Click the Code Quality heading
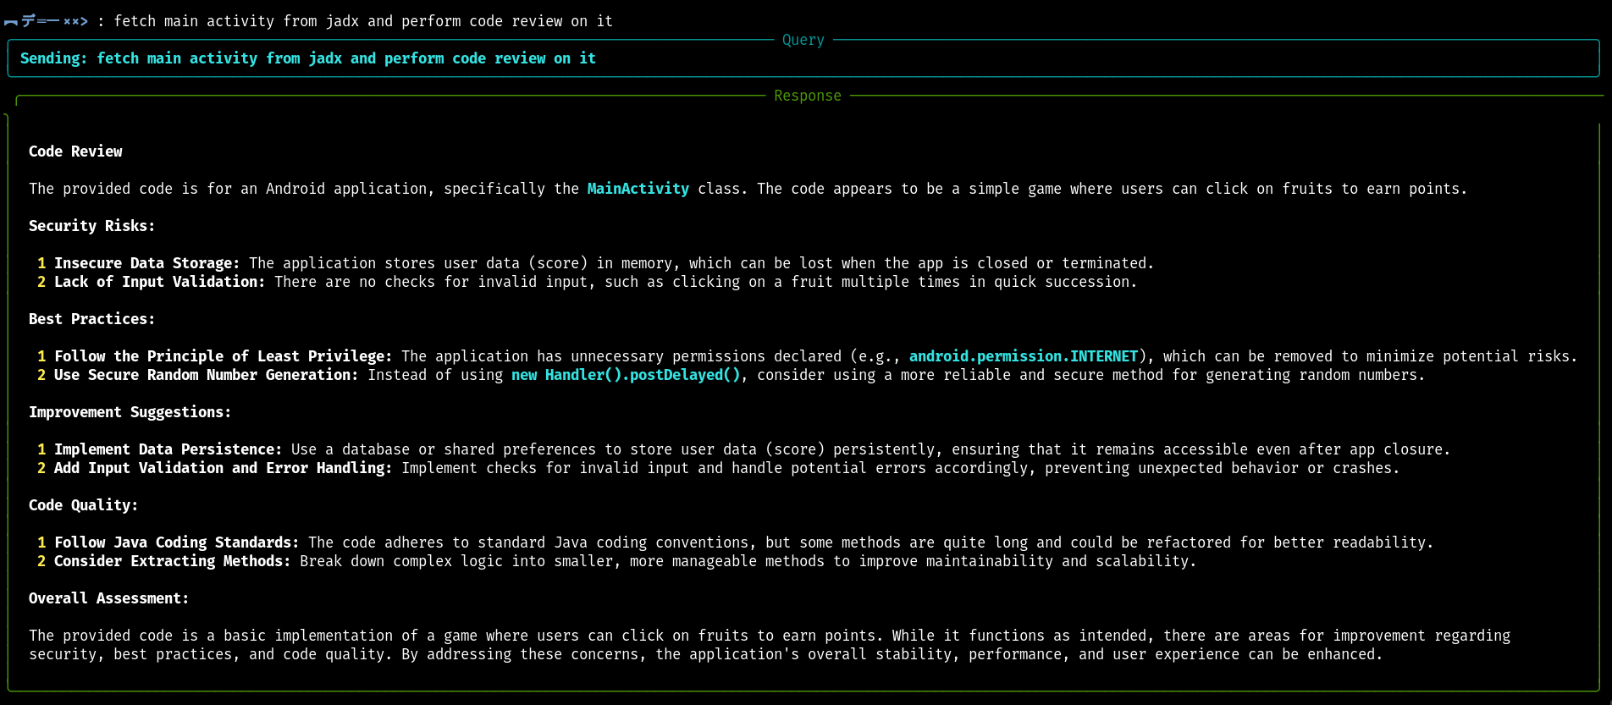The width and height of the screenshot is (1612, 705). [83, 505]
